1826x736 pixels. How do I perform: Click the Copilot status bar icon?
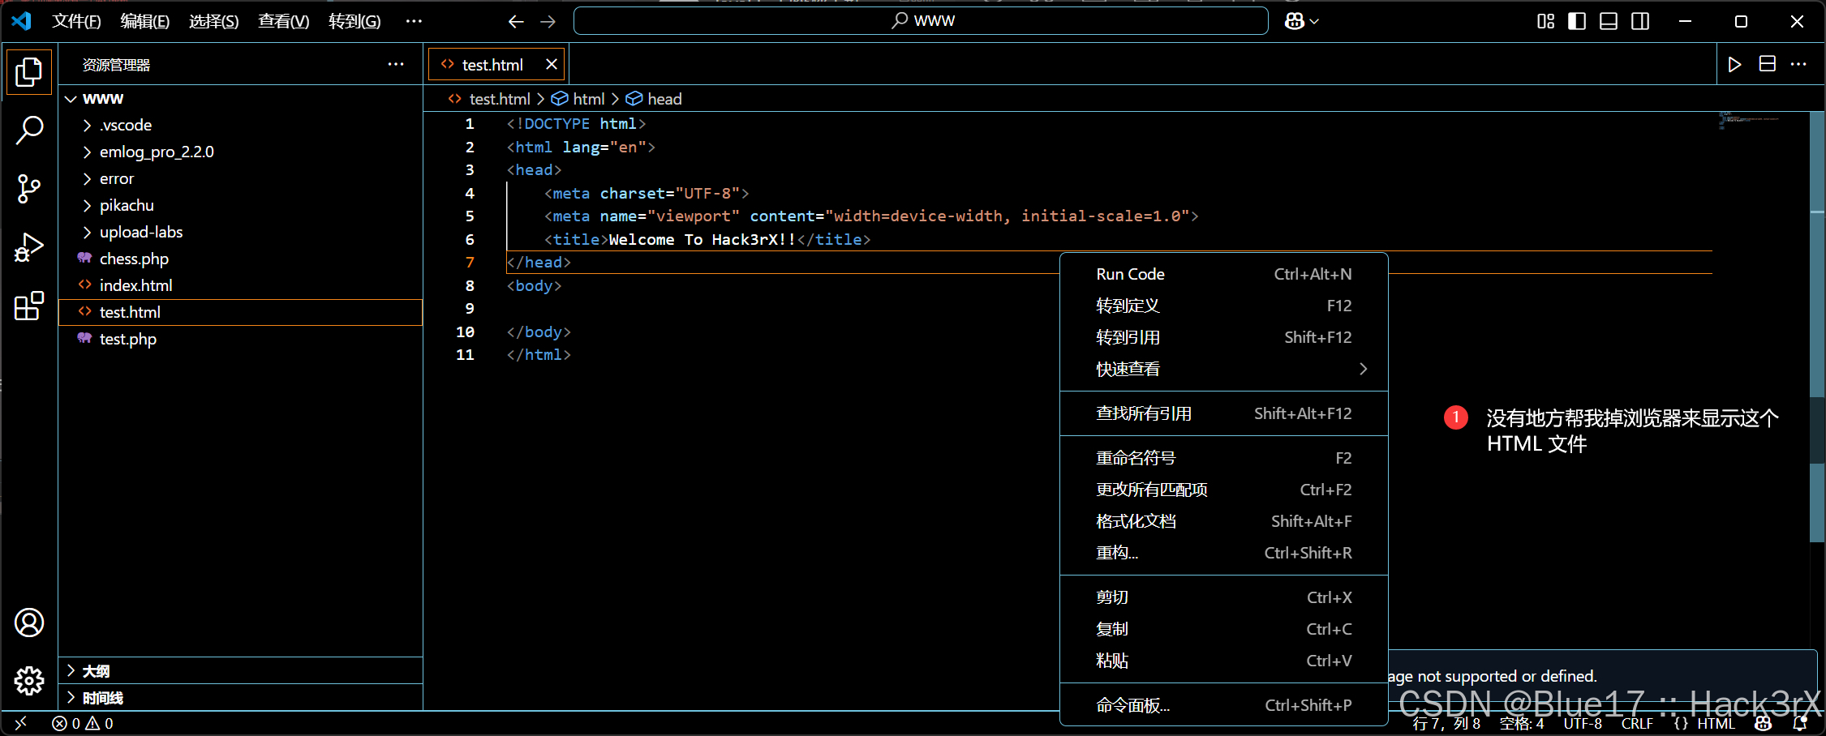[x=1764, y=723]
